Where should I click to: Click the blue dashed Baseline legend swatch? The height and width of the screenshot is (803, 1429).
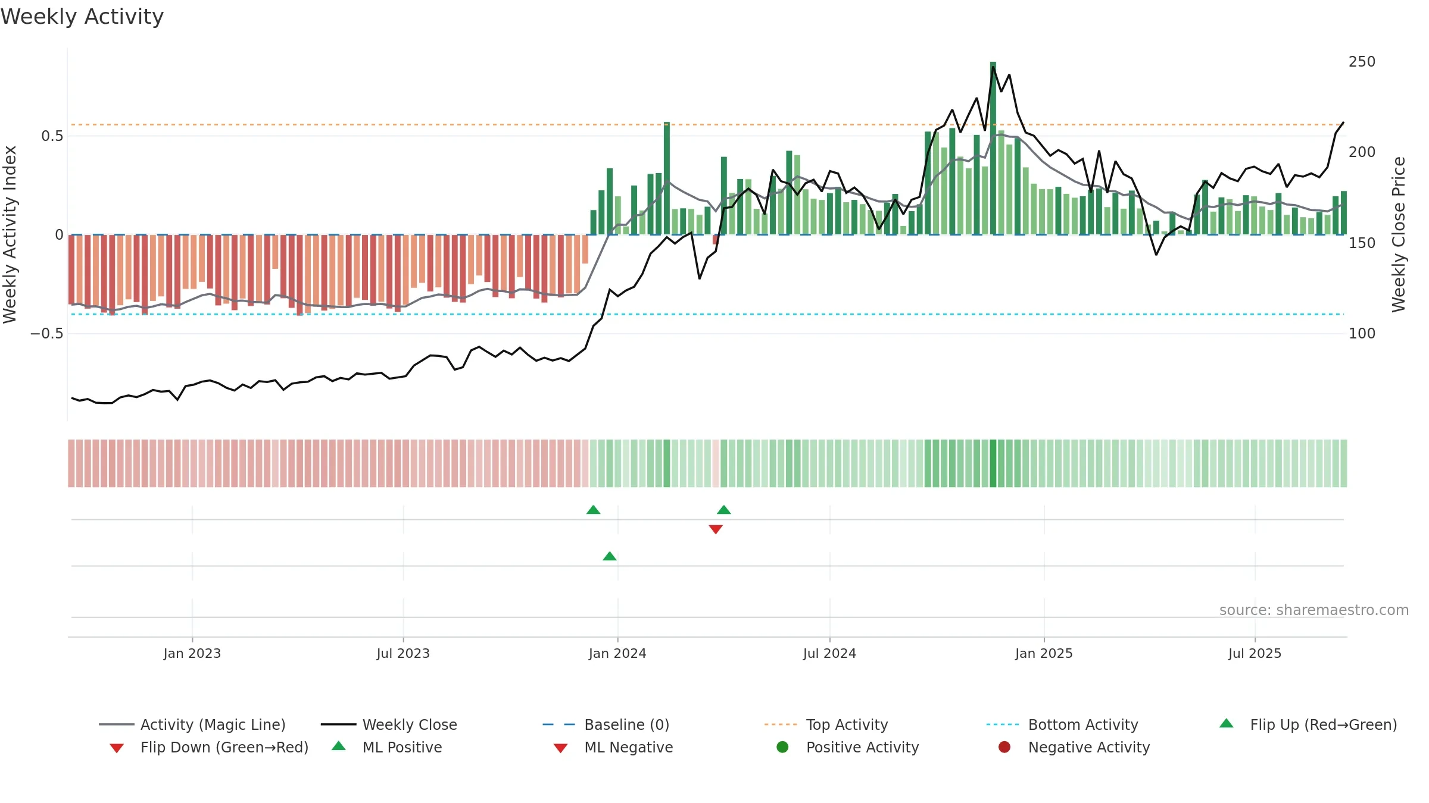(559, 724)
